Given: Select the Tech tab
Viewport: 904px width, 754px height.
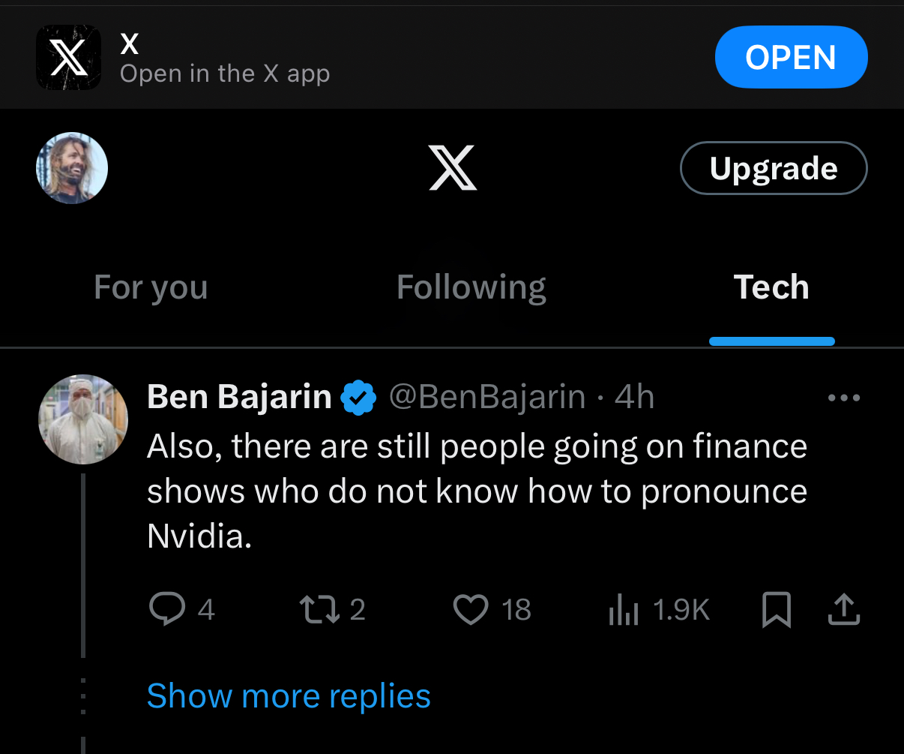Looking at the screenshot, I should tap(771, 287).
